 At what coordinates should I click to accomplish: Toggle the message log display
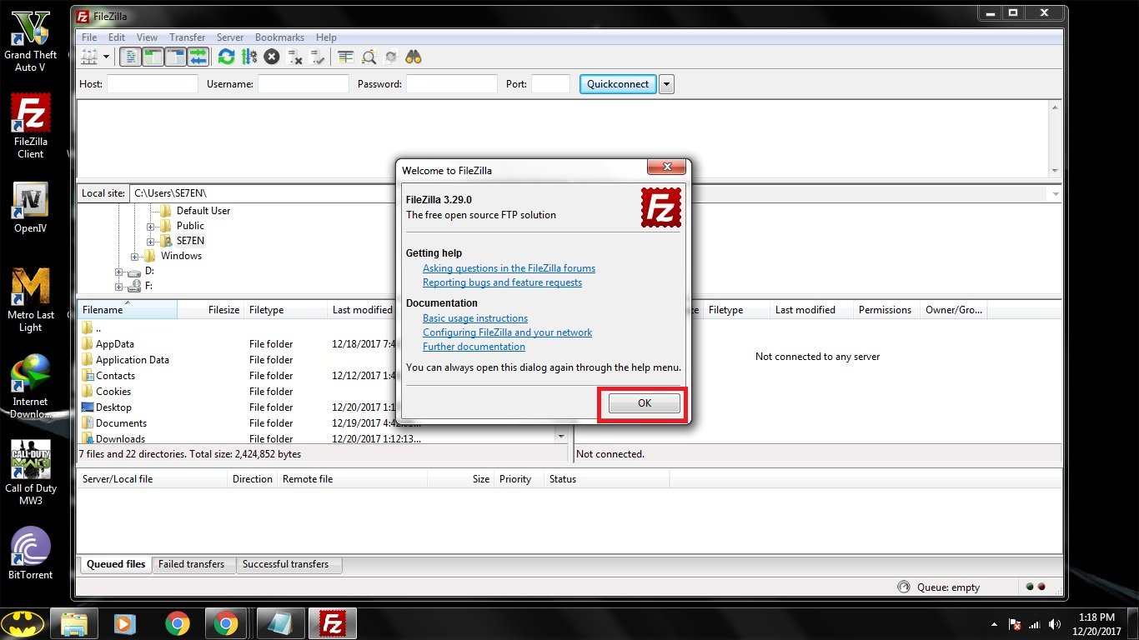point(130,57)
